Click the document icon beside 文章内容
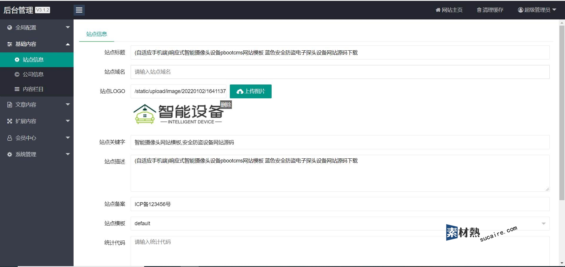 pyautogui.click(x=10, y=105)
